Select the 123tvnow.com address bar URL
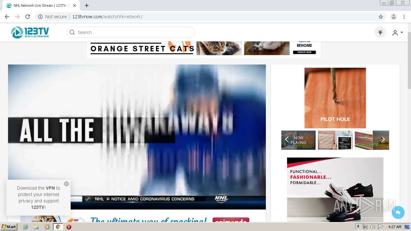The height and width of the screenshot is (231, 411). 107,17
